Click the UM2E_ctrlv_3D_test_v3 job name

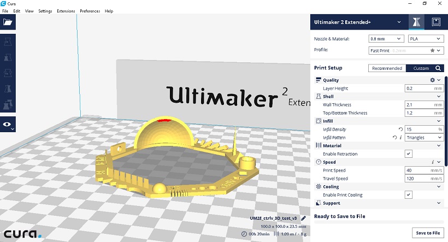click(273, 219)
